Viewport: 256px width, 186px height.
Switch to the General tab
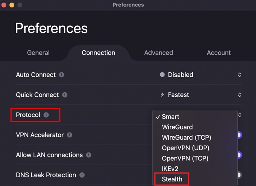pyautogui.click(x=38, y=53)
